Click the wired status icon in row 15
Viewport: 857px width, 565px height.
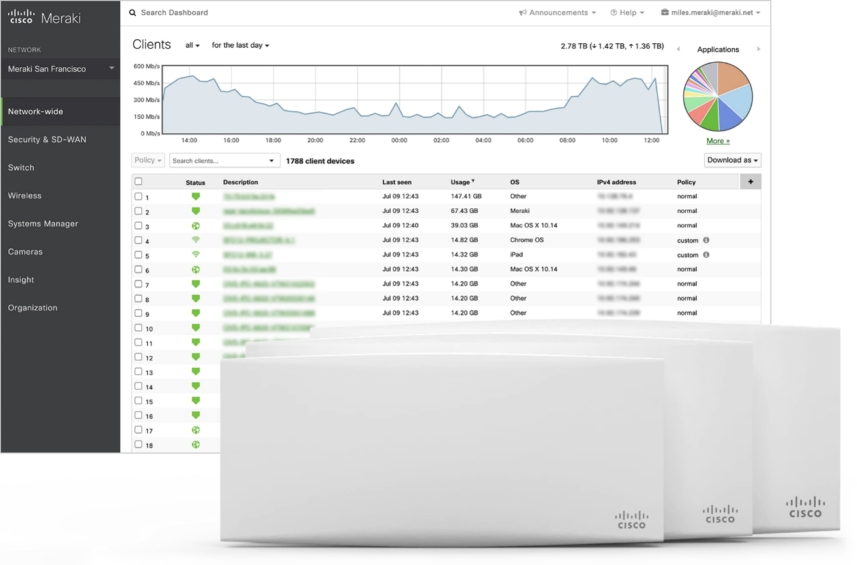[196, 401]
